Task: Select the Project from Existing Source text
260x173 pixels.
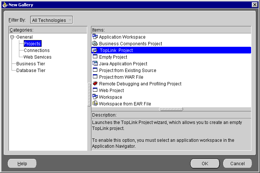Action: (128, 71)
